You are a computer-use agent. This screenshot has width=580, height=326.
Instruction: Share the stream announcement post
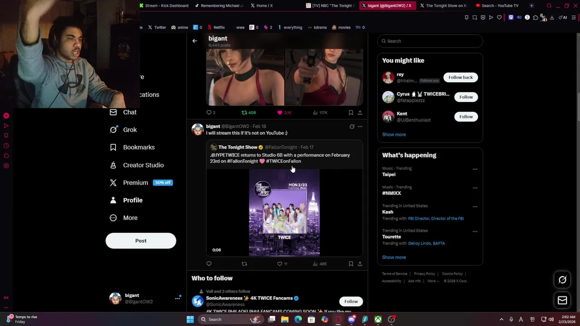click(x=360, y=264)
